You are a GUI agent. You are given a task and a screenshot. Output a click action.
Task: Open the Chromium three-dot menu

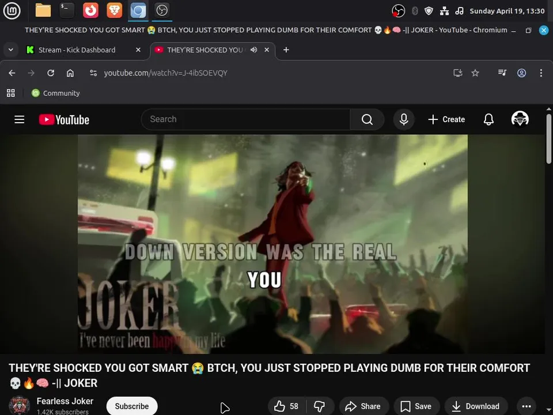[541, 73]
